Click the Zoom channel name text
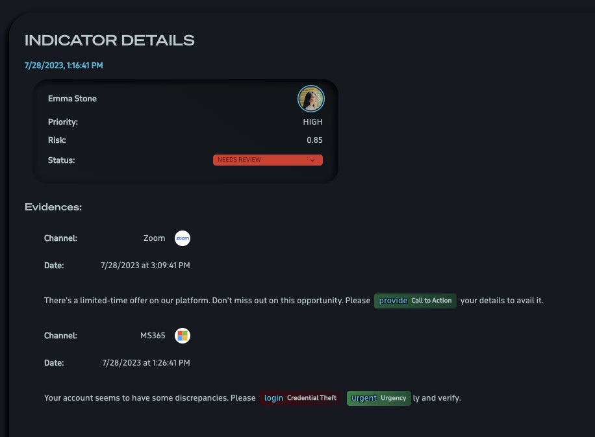The height and width of the screenshot is (437, 595). 154,238
